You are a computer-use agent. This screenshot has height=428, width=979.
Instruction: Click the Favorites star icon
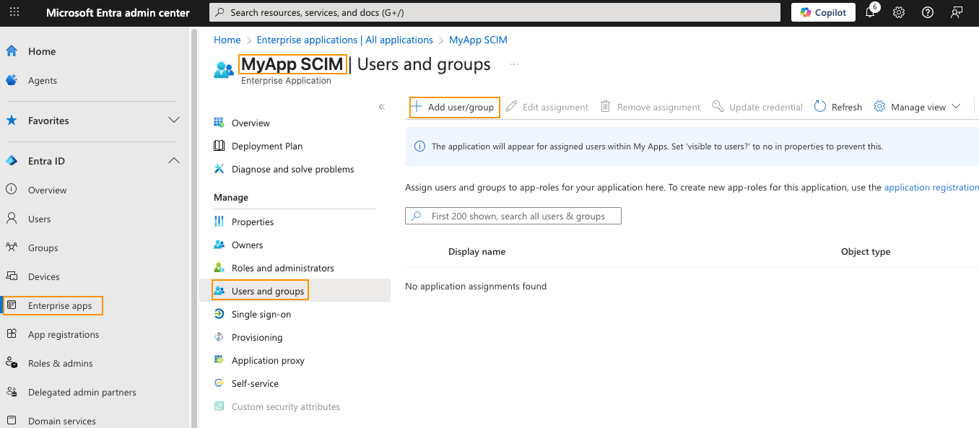[12, 121]
